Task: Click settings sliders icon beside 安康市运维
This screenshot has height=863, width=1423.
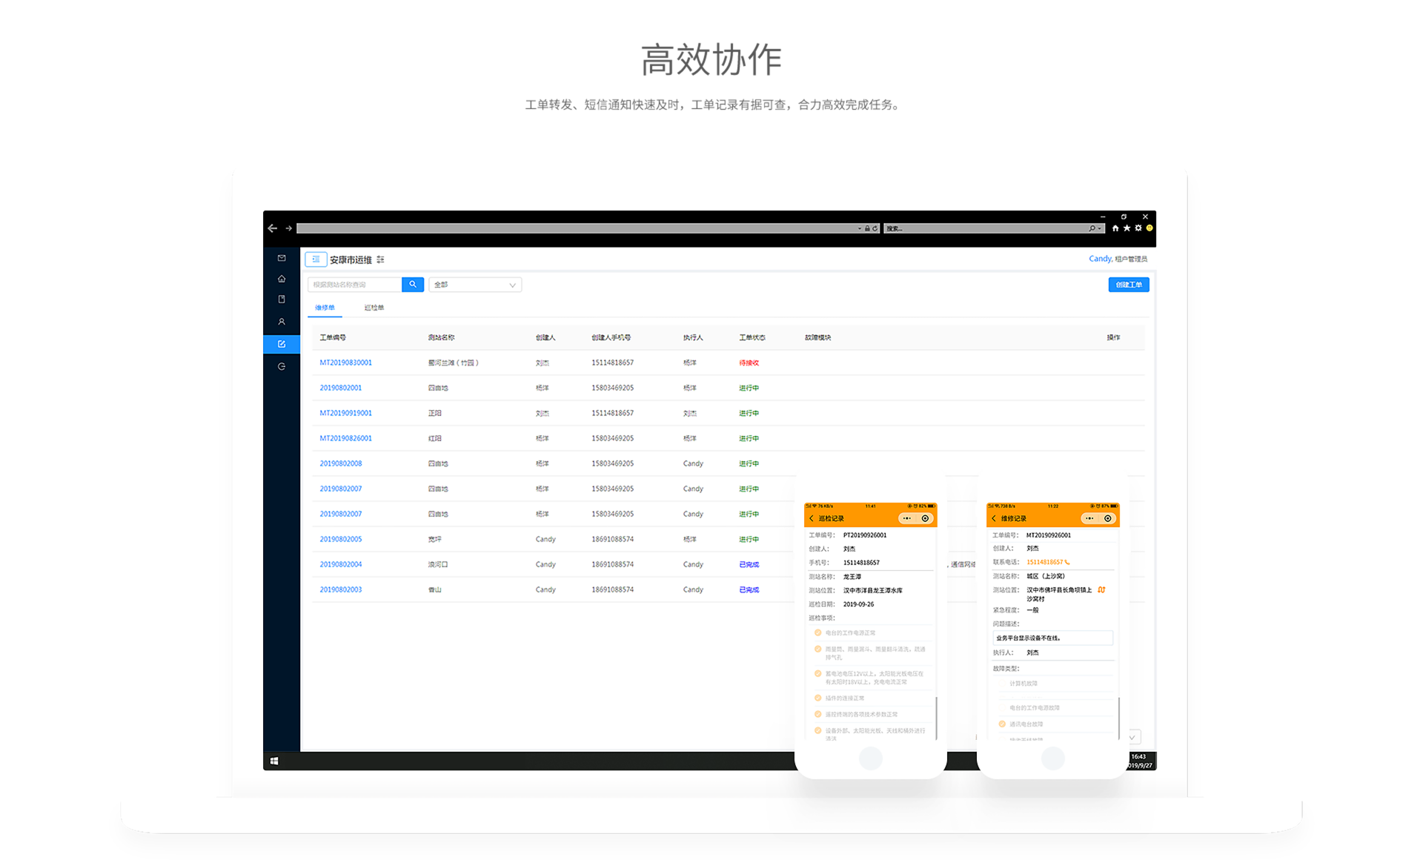Action: [380, 259]
